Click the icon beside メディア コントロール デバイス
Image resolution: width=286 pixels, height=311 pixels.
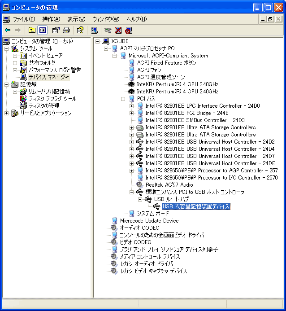(x=114, y=257)
